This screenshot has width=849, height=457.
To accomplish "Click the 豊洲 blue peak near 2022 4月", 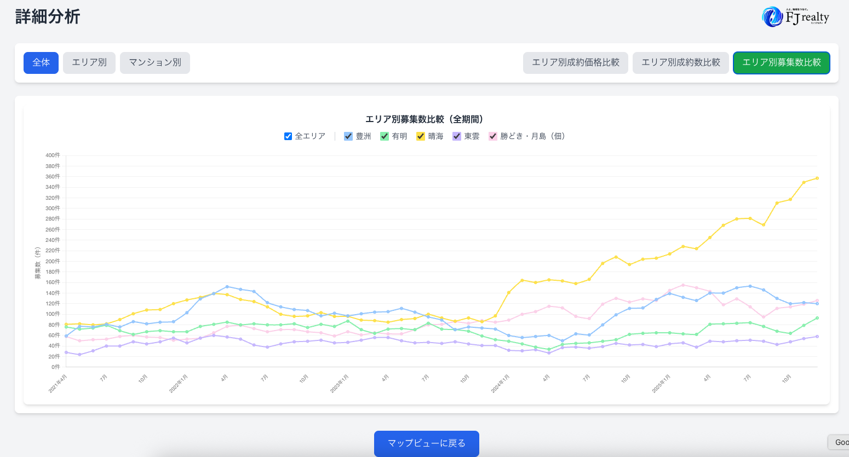I will tap(227, 286).
